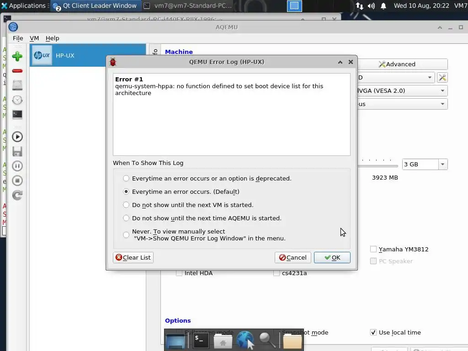Open the File menu
The width and height of the screenshot is (468, 351).
[x=18, y=38]
